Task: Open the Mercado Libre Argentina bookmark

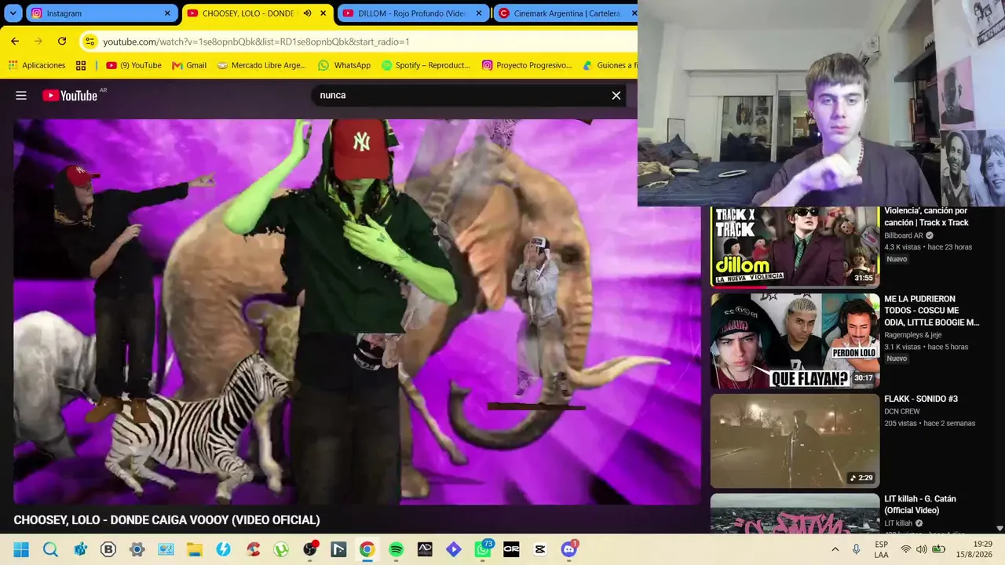Action: click(x=261, y=65)
